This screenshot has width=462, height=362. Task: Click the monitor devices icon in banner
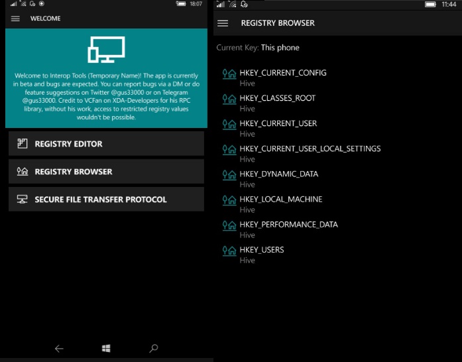point(106,51)
